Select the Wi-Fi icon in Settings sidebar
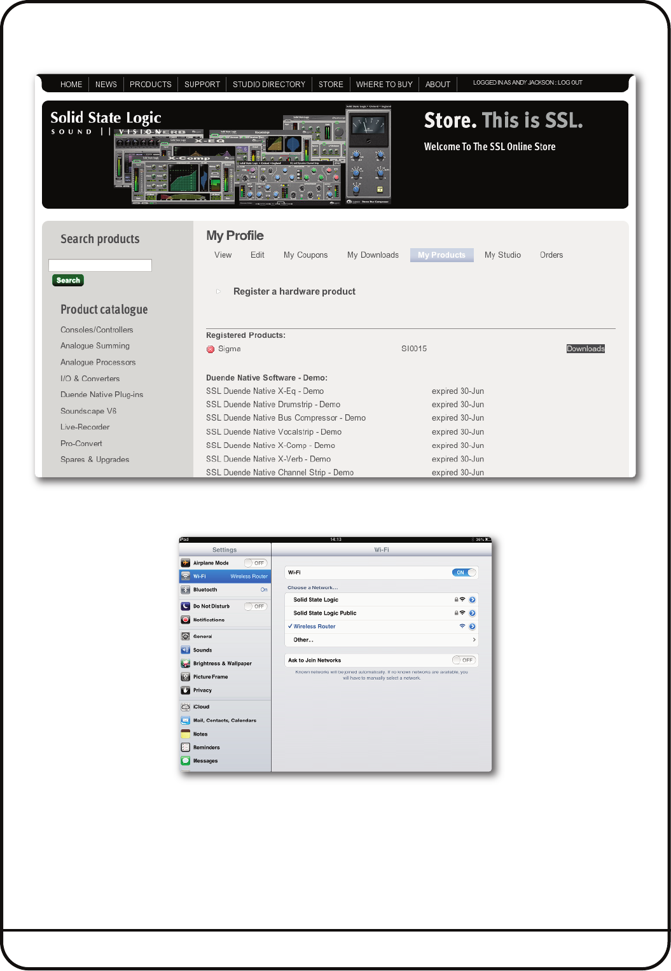The image size is (671, 971). click(186, 576)
